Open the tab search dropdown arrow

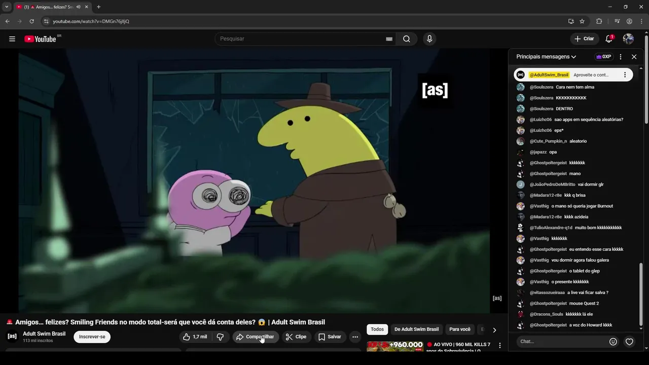pos(7,7)
